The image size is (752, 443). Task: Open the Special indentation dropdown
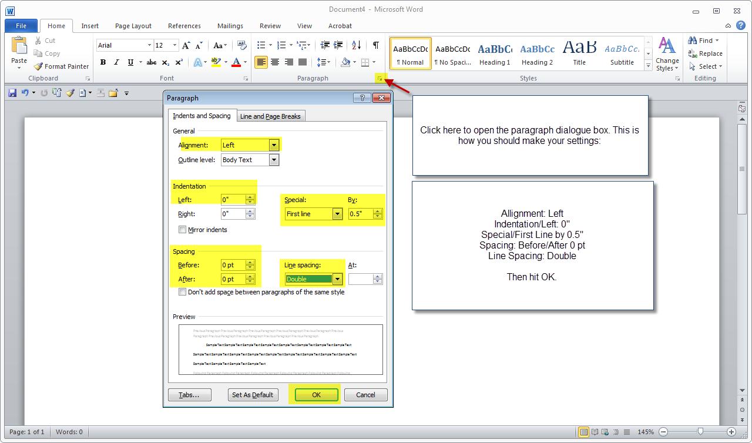(337, 214)
